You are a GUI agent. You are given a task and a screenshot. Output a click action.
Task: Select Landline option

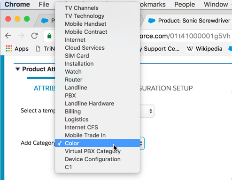[97, 88]
